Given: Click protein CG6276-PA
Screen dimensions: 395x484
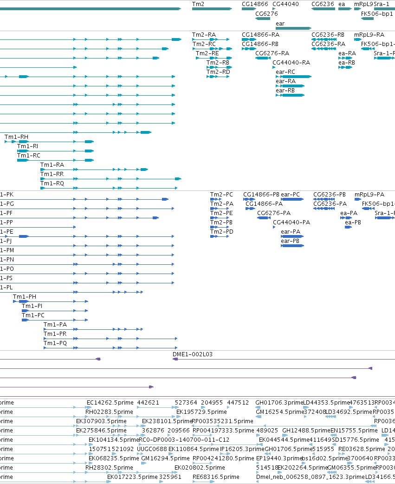Looking at the screenshot, I should (264, 218).
